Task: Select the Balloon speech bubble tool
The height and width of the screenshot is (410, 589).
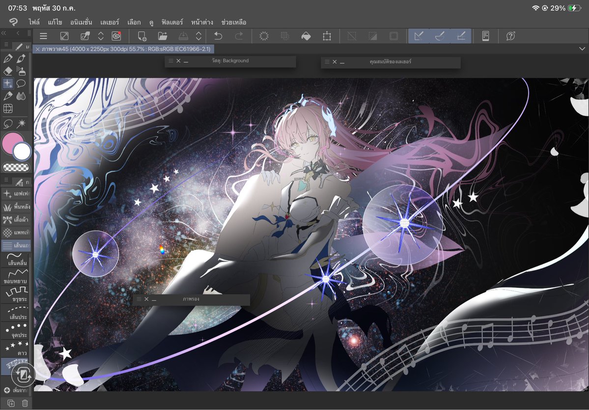Action: point(21,84)
